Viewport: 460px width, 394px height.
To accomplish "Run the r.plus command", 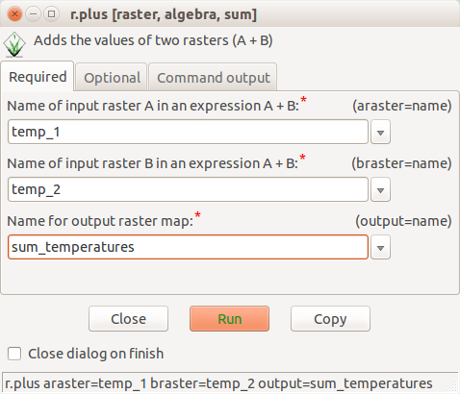I will (229, 319).
